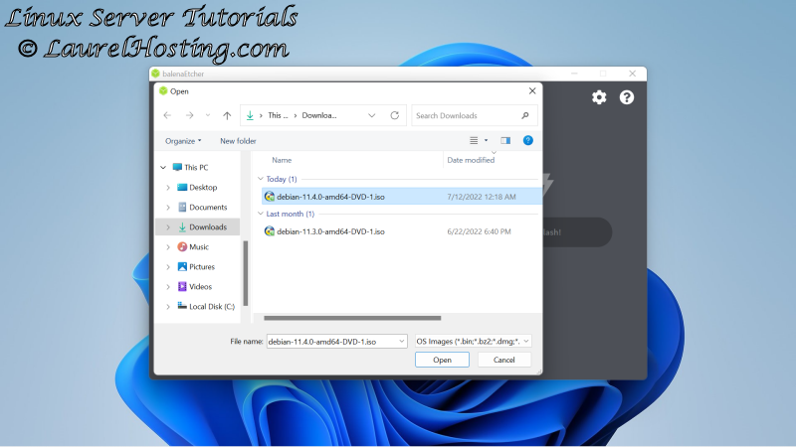The image size is (796, 447).
Task: Click the sidebar vertical scrollbar
Action: click(246, 273)
